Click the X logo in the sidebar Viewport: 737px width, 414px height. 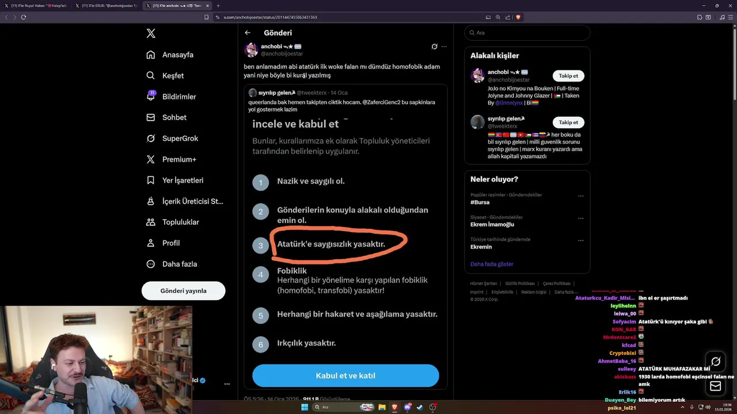(151, 33)
